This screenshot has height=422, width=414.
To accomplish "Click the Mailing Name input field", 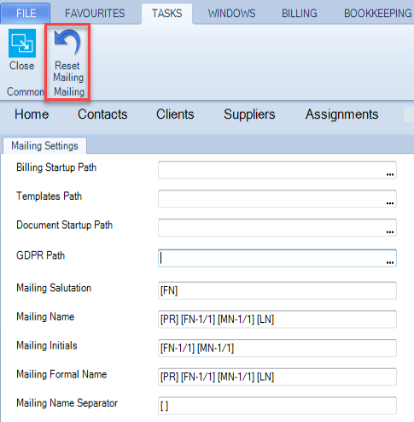I will (277, 319).
